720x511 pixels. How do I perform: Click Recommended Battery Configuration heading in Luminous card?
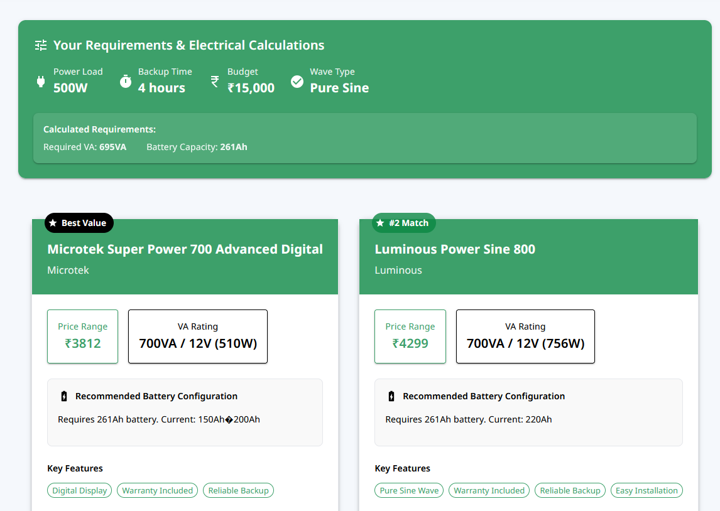484,396
